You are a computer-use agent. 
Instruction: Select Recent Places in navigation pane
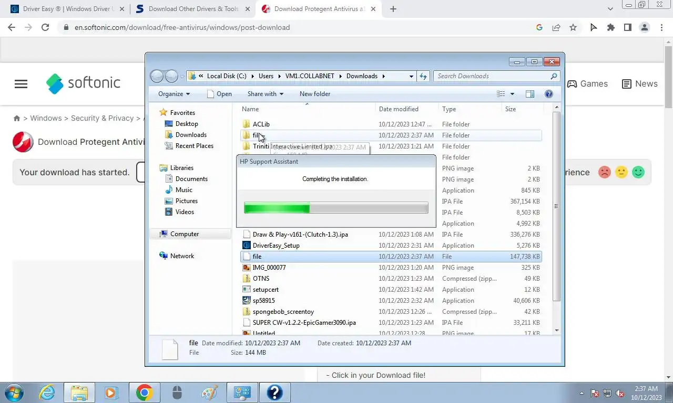(195, 146)
